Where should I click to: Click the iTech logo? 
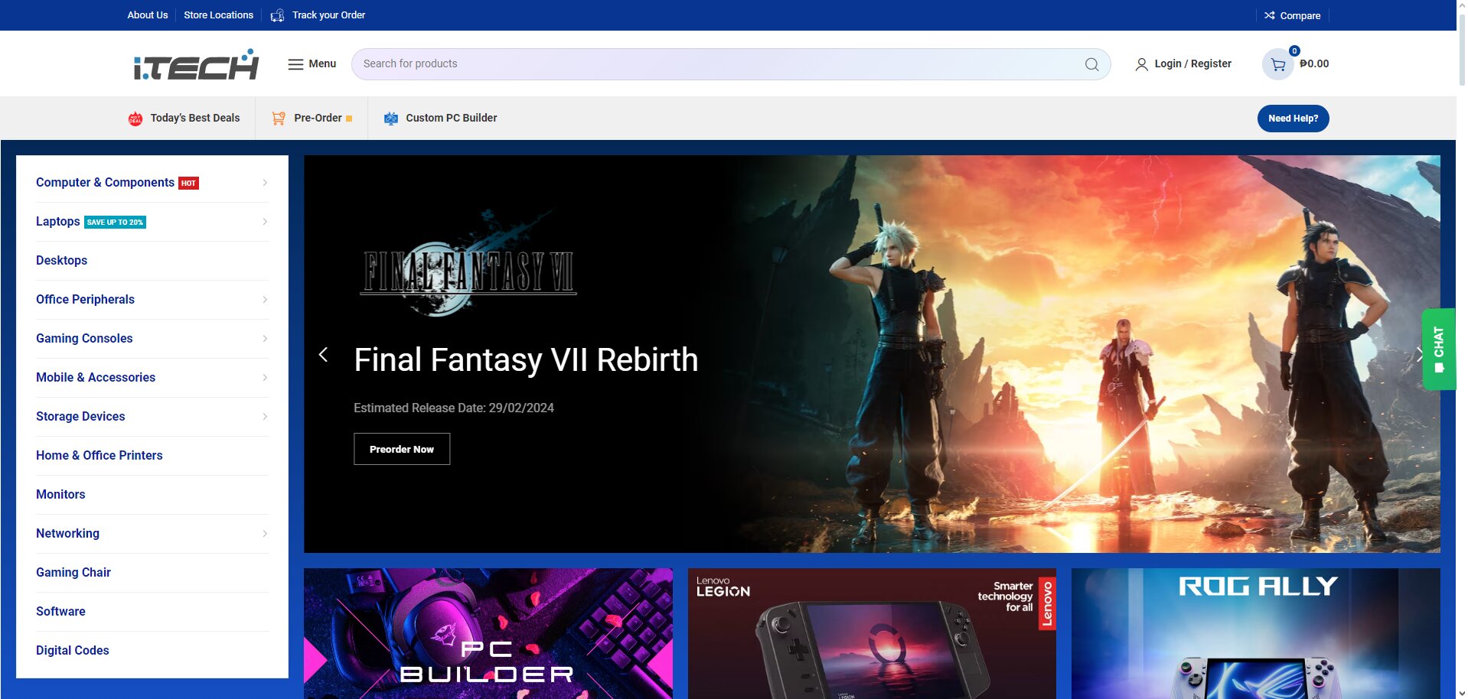(196, 64)
